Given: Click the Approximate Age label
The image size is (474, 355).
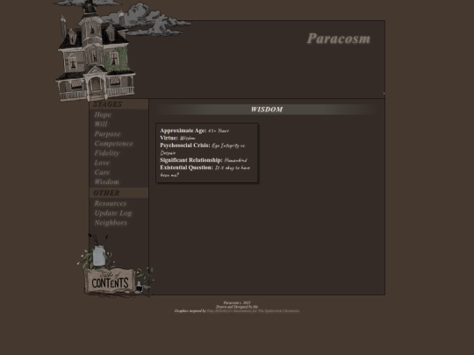Looking at the screenshot, I should (183, 131).
